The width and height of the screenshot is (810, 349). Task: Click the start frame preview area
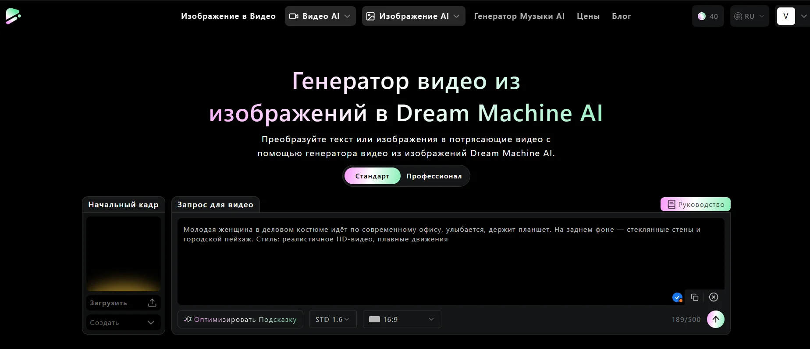(124, 254)
